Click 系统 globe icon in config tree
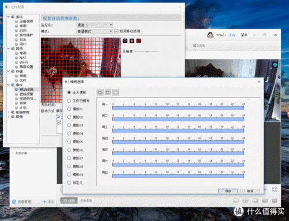This screenshot has width=289, height=221. (x=13, y=17)
